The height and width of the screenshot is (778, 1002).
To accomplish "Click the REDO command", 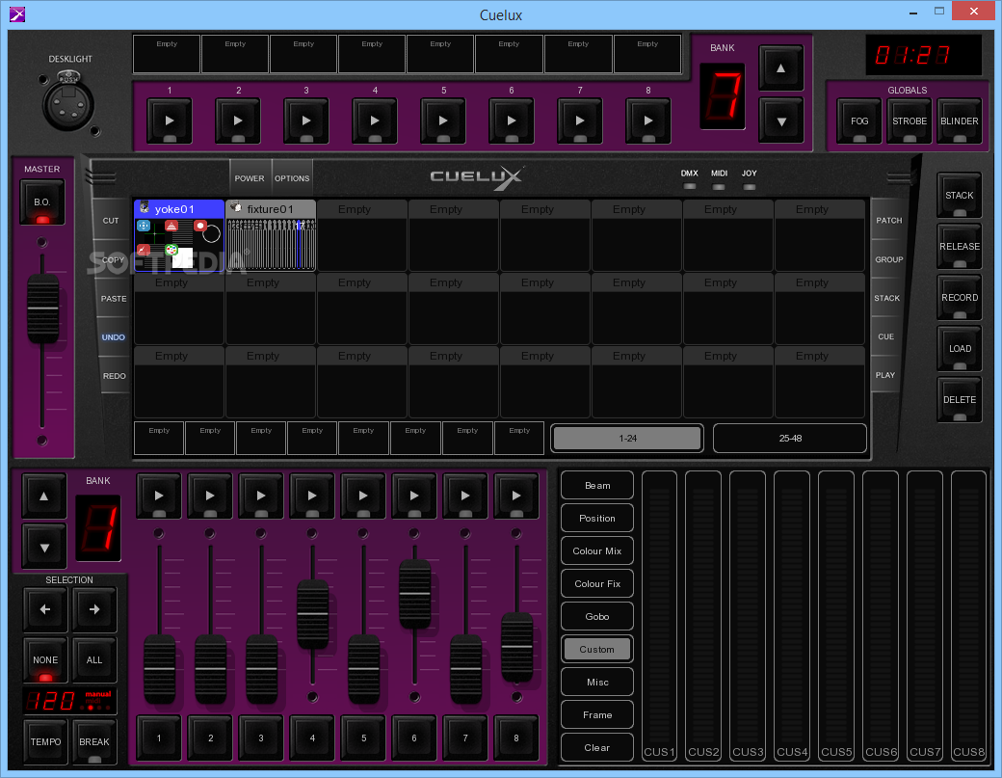I will (x=115, y=376).
